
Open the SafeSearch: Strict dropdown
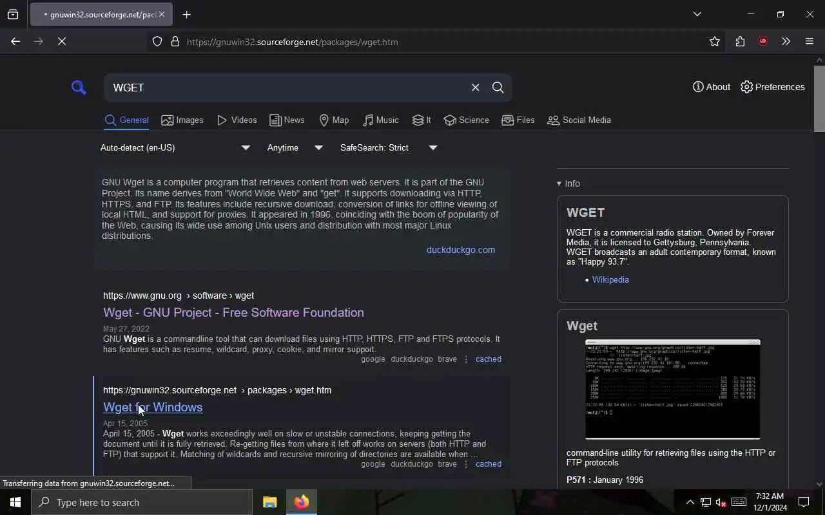click(389, 148)
